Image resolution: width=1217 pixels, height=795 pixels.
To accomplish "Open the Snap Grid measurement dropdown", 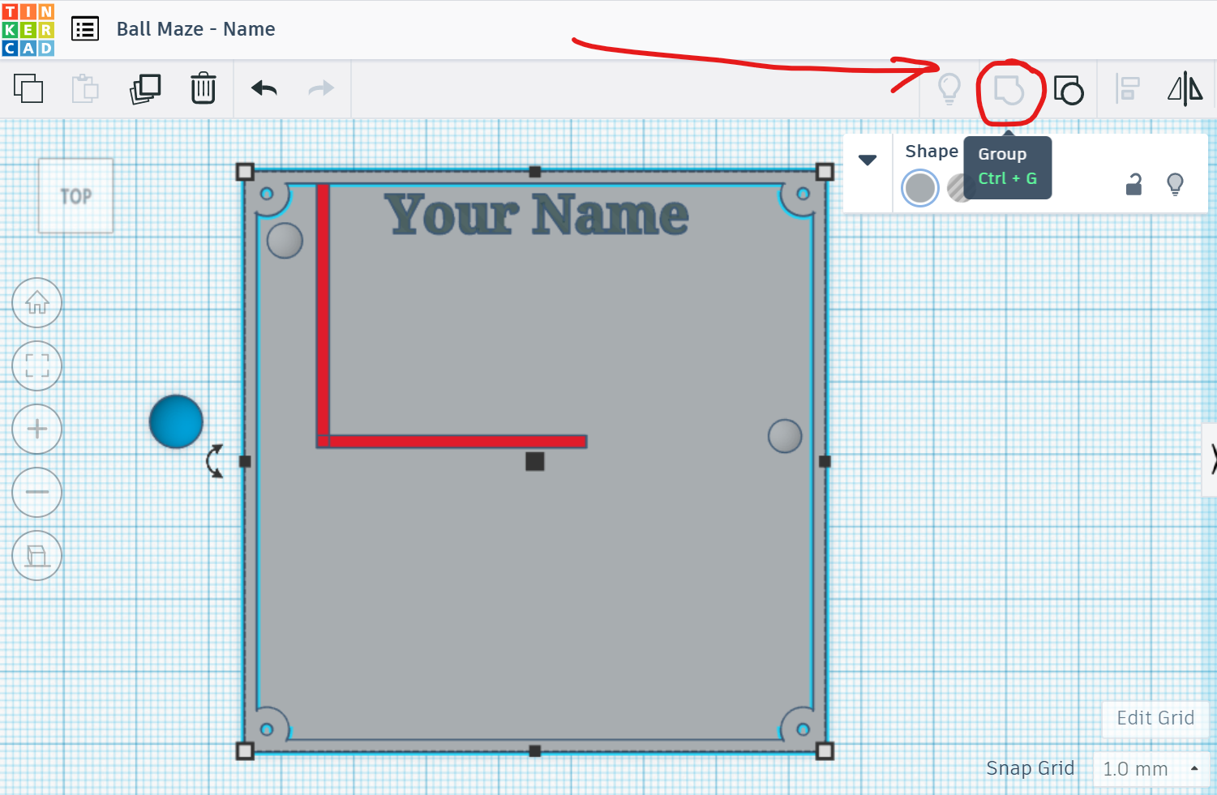I will coord(1151,768).
